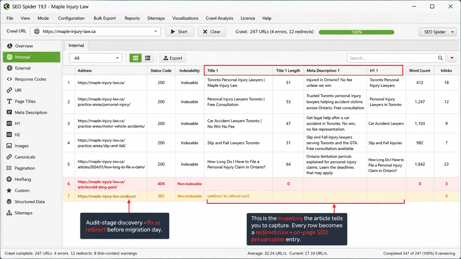The image size is (461, 259).
Task: Click title 'Slip and Fall Lawyers Toronto'
Action: (233, 143)
